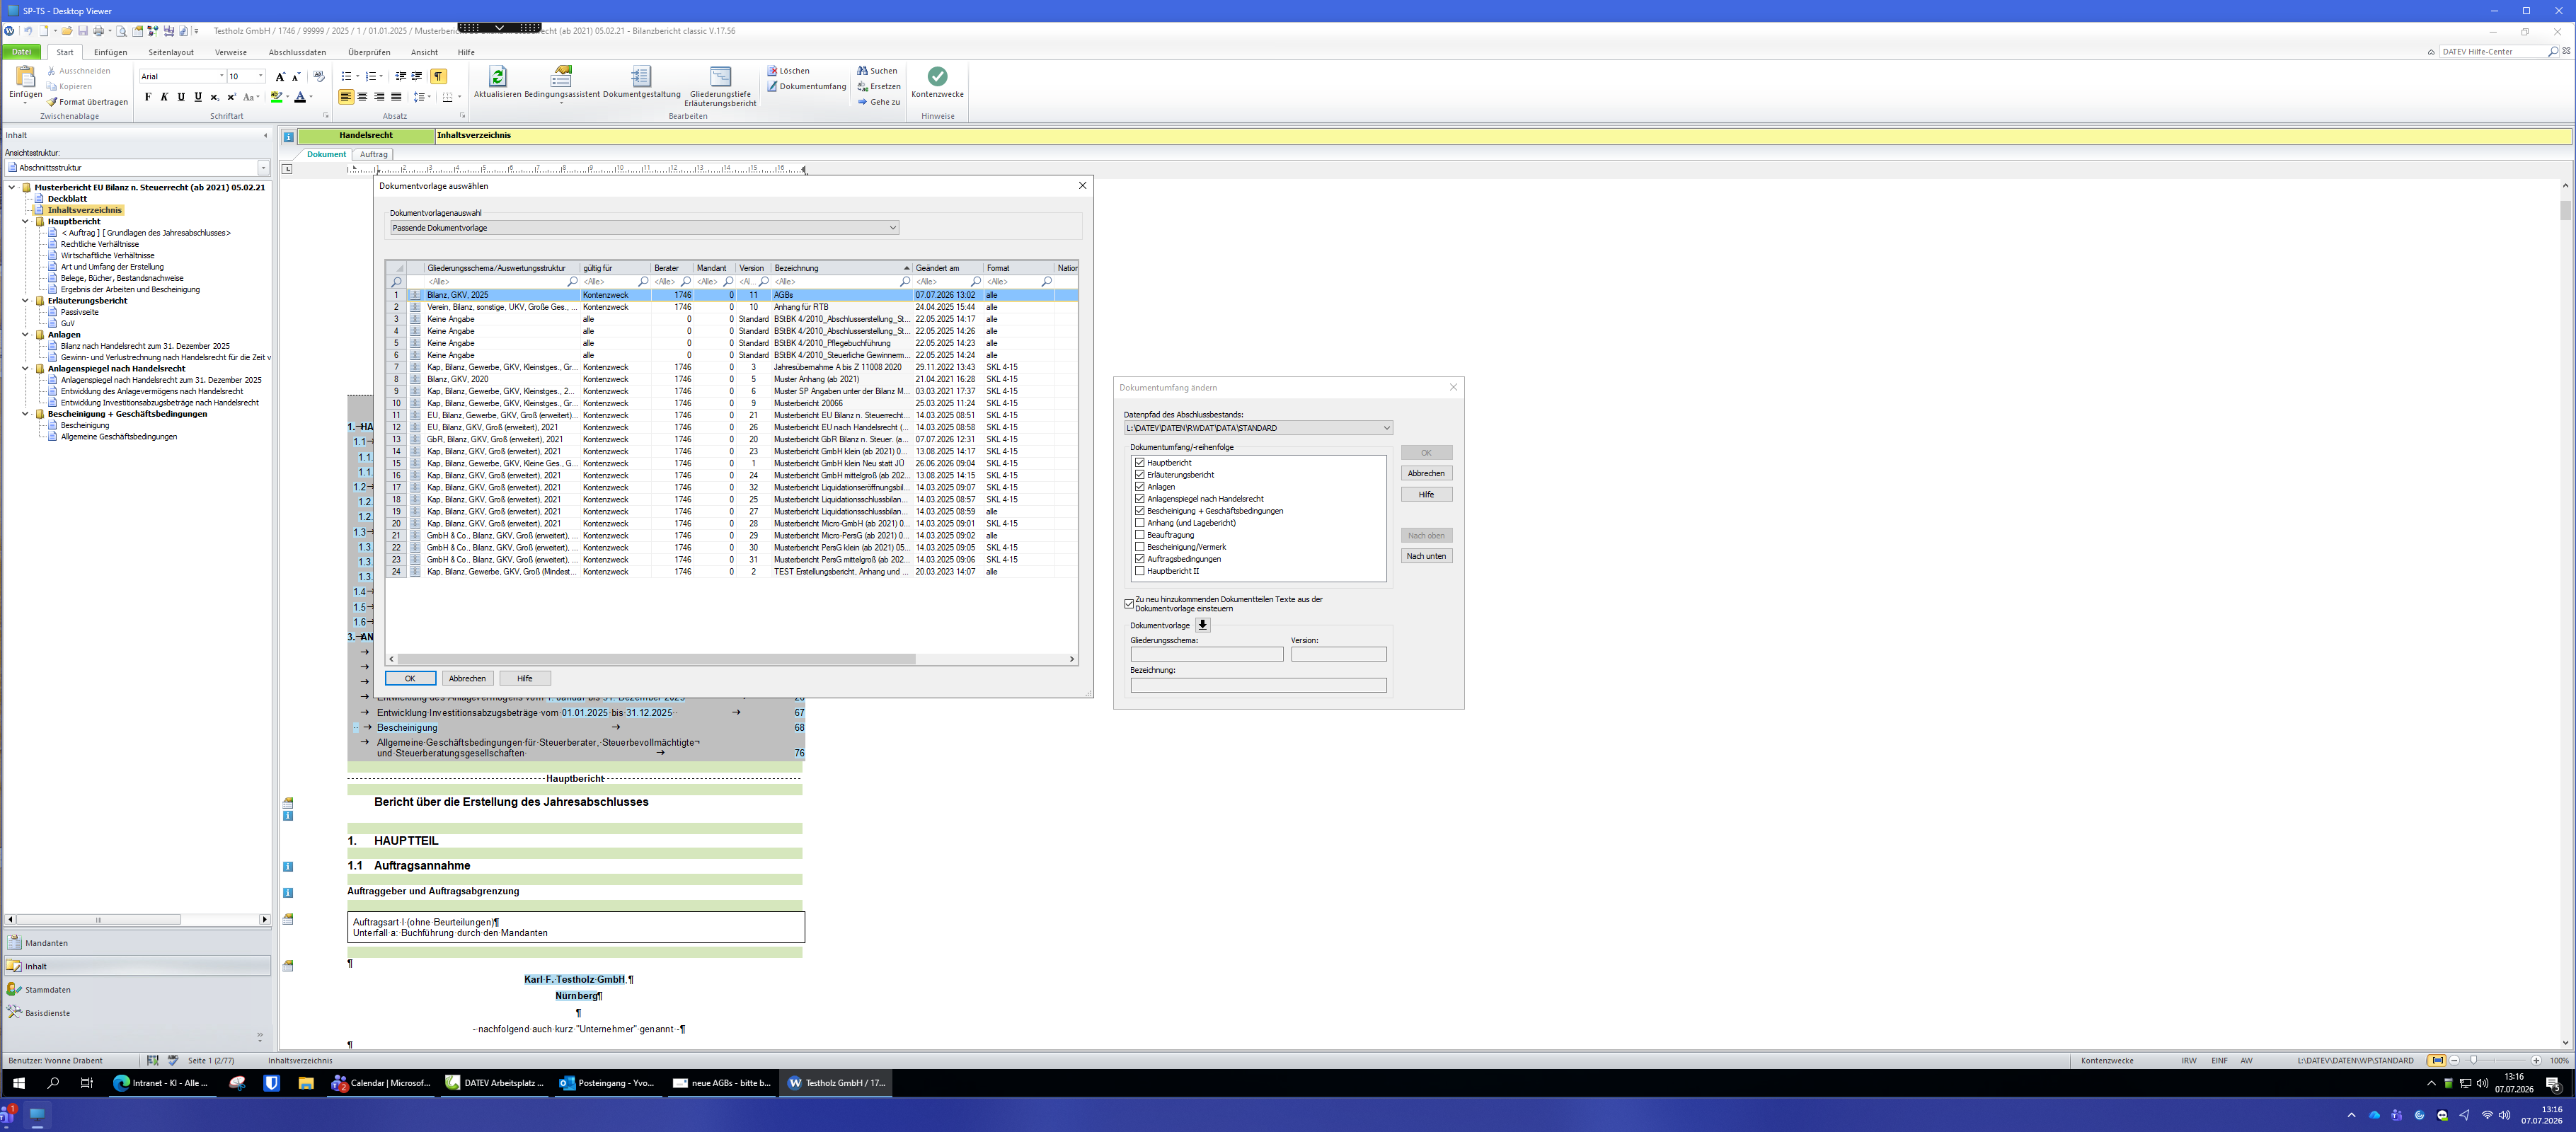This screenshot has width=2576, height=1132.
Task: Uncheck Anlagenspiegel nach Handelsrecht checkbox
Action: tap(1140, 499)
